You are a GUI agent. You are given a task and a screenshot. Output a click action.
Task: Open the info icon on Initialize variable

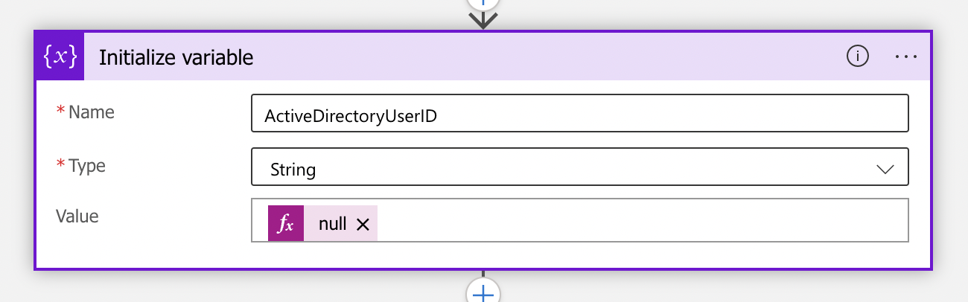coord(858,57)
